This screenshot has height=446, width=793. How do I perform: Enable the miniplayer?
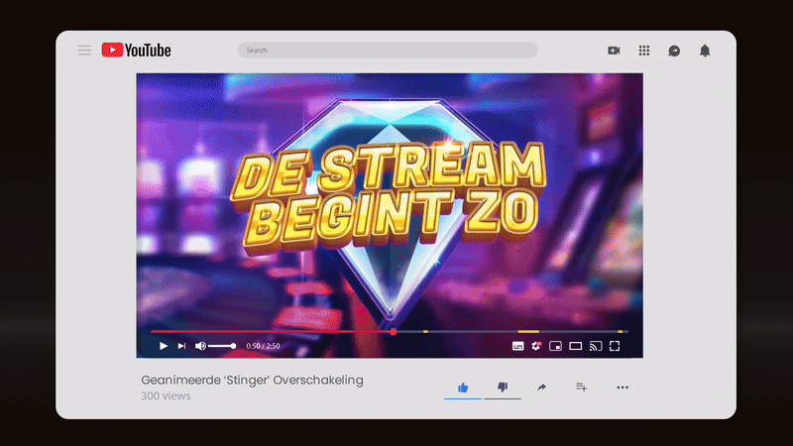pyautogui.click(x=555, y=346)
